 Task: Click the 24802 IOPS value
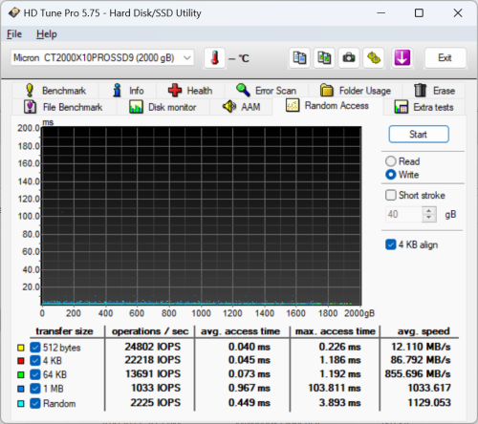pyautogui.click(x=152, y=347)
